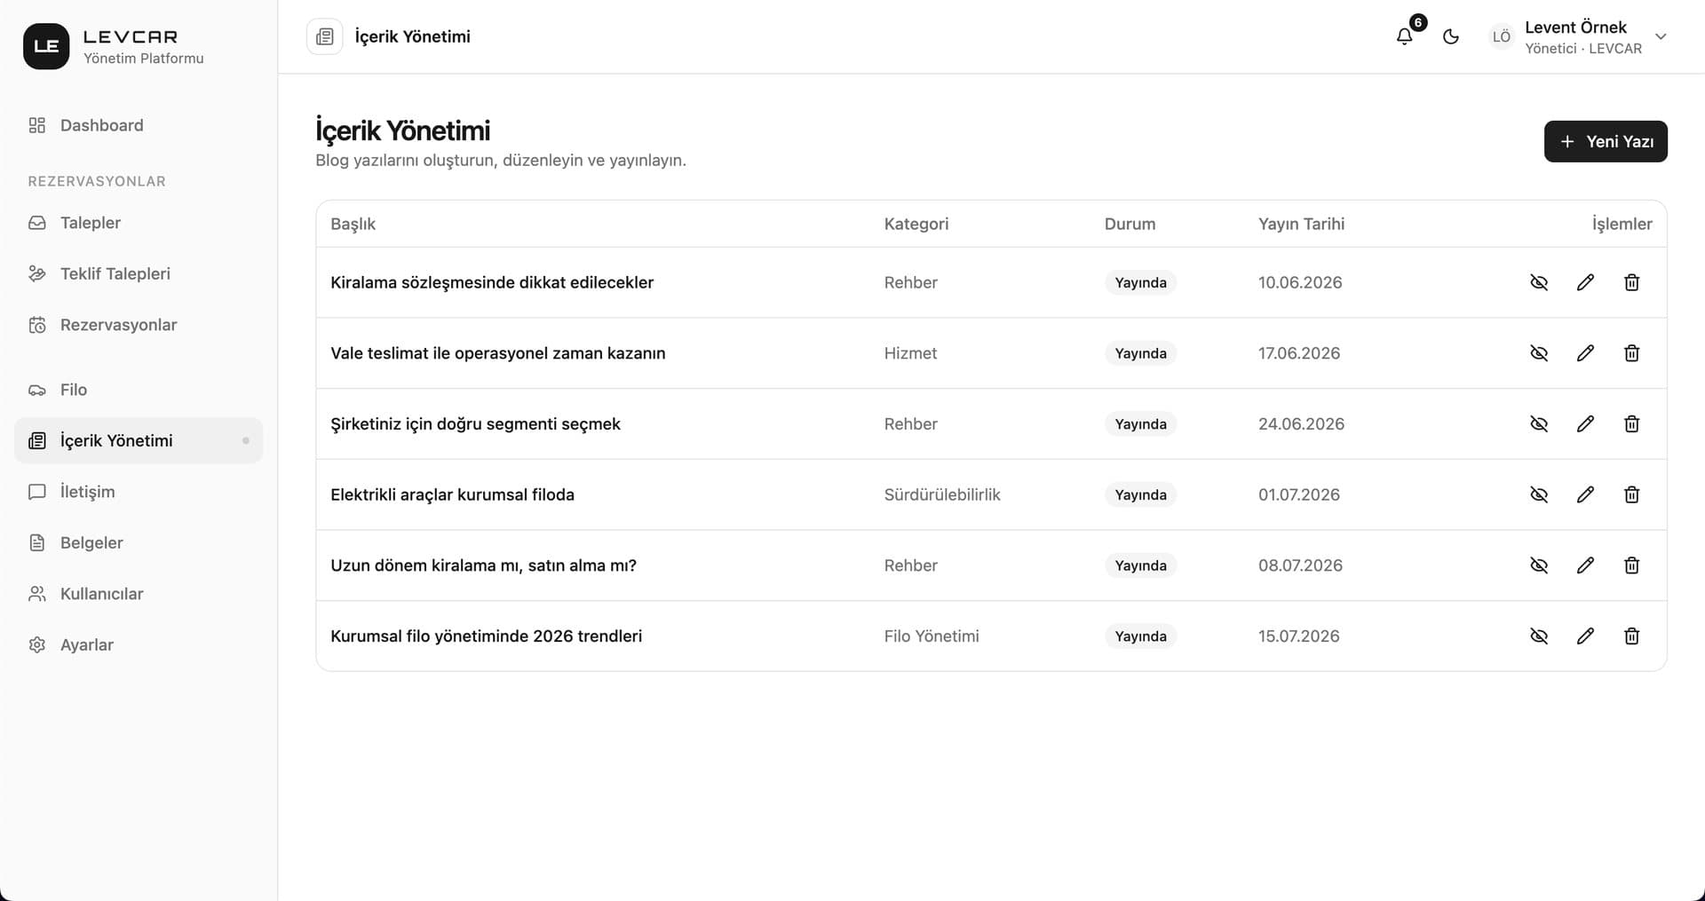The width and height of the screenshot is (1705, 901).
Task: Click the date 15.07.2026
Action: 1298,636
